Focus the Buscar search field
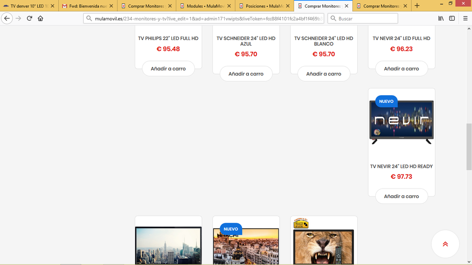 pyautogui.click(x=362, y=18)
